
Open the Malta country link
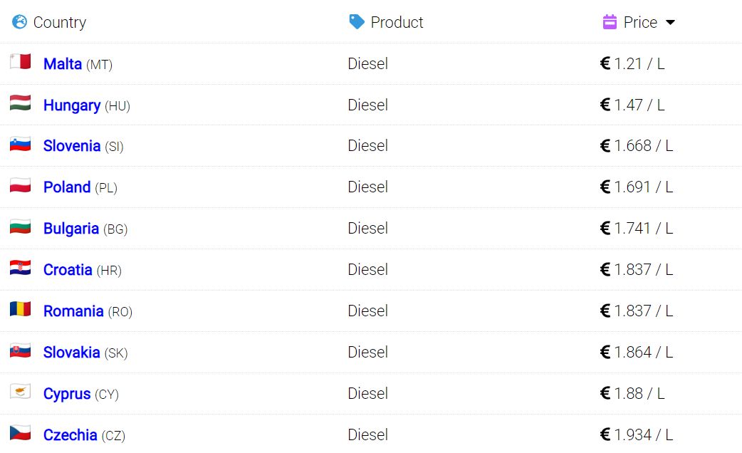pyautogui.click(x=63, y=64)
